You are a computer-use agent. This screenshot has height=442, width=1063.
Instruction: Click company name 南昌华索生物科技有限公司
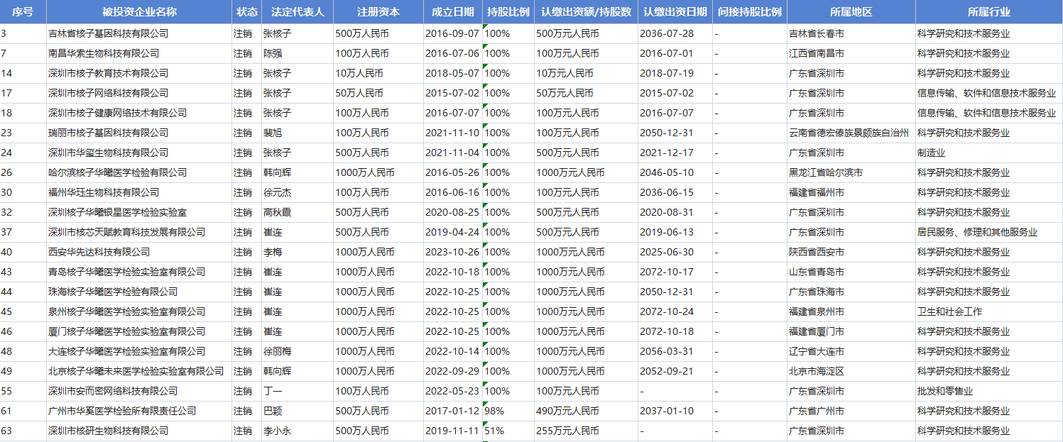pos(104,53)
